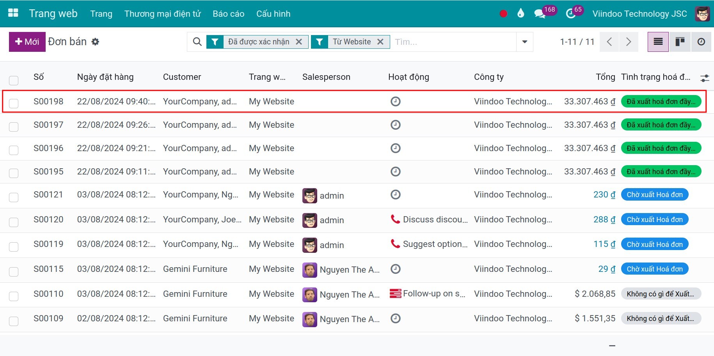Select checkbox for order S00197

coord(14,127)
